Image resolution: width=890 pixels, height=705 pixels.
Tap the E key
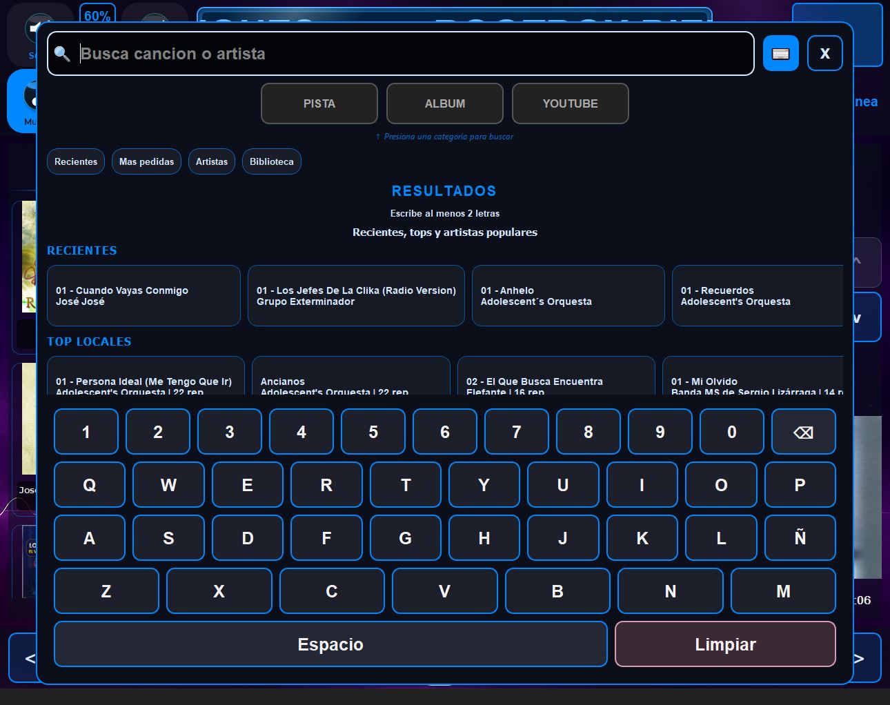(248, 485)
